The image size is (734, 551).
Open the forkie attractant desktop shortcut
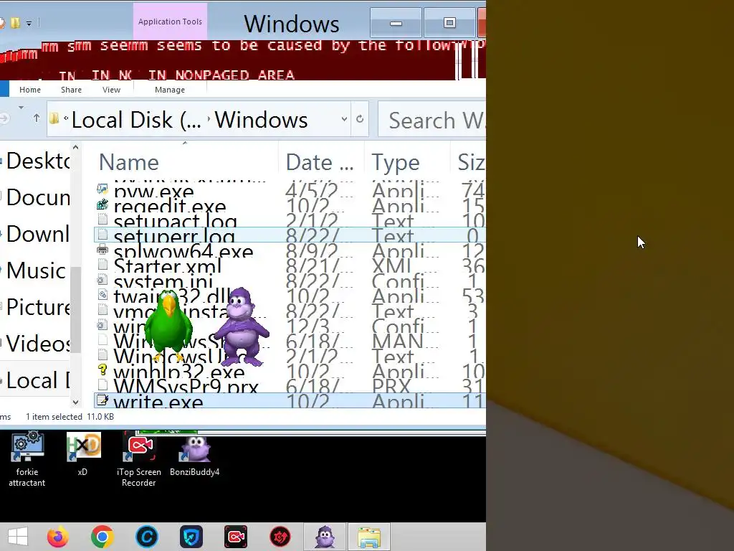pos(27,459)
